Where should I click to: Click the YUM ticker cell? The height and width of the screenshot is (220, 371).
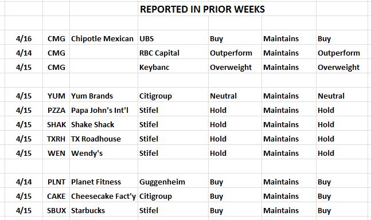(56, 96)
